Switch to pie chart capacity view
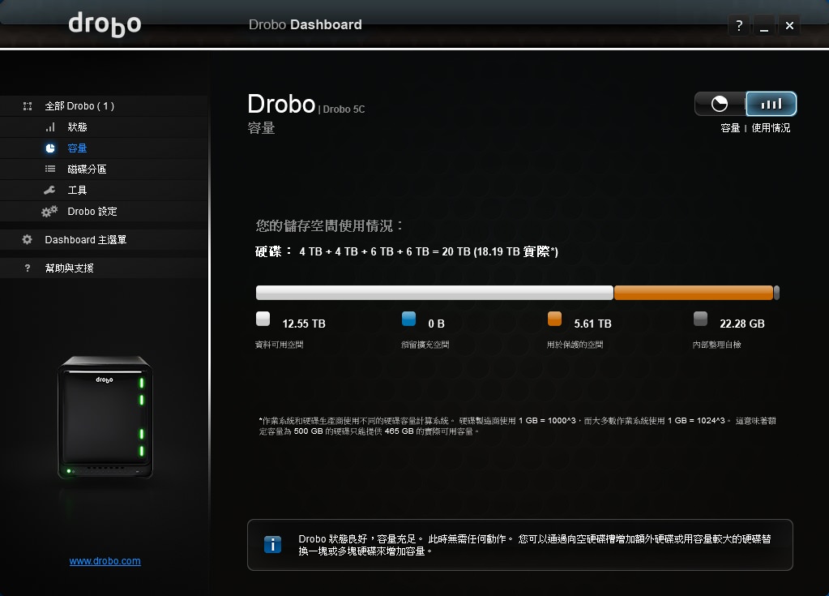 click(720, 104)
